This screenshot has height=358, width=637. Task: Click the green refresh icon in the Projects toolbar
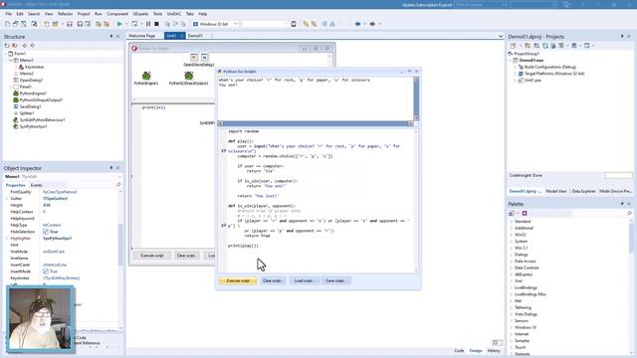[x=545, y=46]
